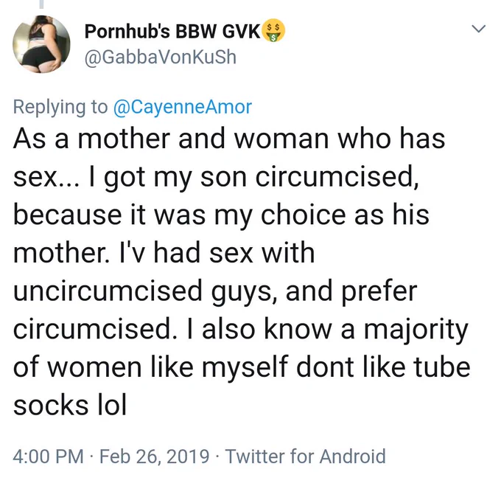Click the phrase "socks lol" in last line
Viewport: 501px width, 486px height.
click(x=70, y=405)
